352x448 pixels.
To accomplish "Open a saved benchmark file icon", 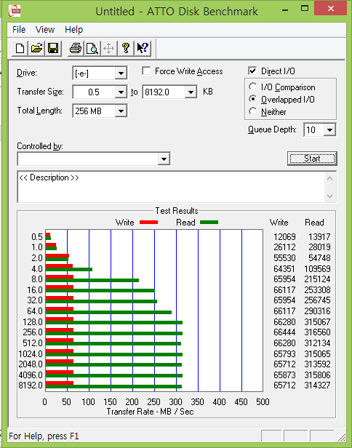I will (36, 48).
